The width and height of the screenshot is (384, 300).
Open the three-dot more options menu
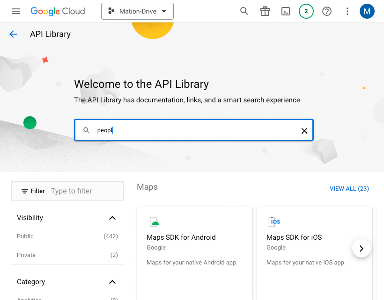pos(347,11)
